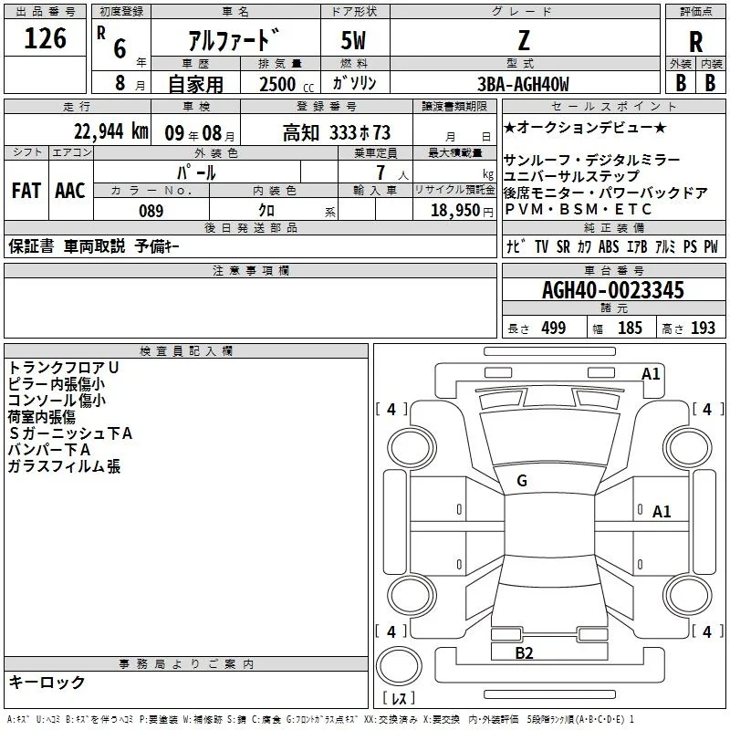The image size is (730, 730).
Task: Click inspector note ピラー内張傷小
Action: (57, 383)
